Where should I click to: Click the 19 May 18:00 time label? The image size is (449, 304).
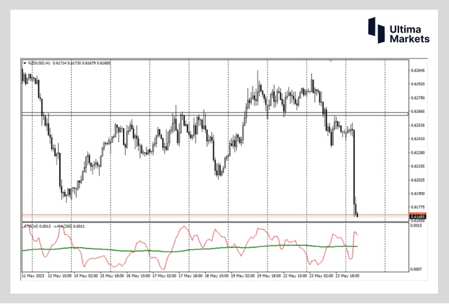(x=269, y=275)
